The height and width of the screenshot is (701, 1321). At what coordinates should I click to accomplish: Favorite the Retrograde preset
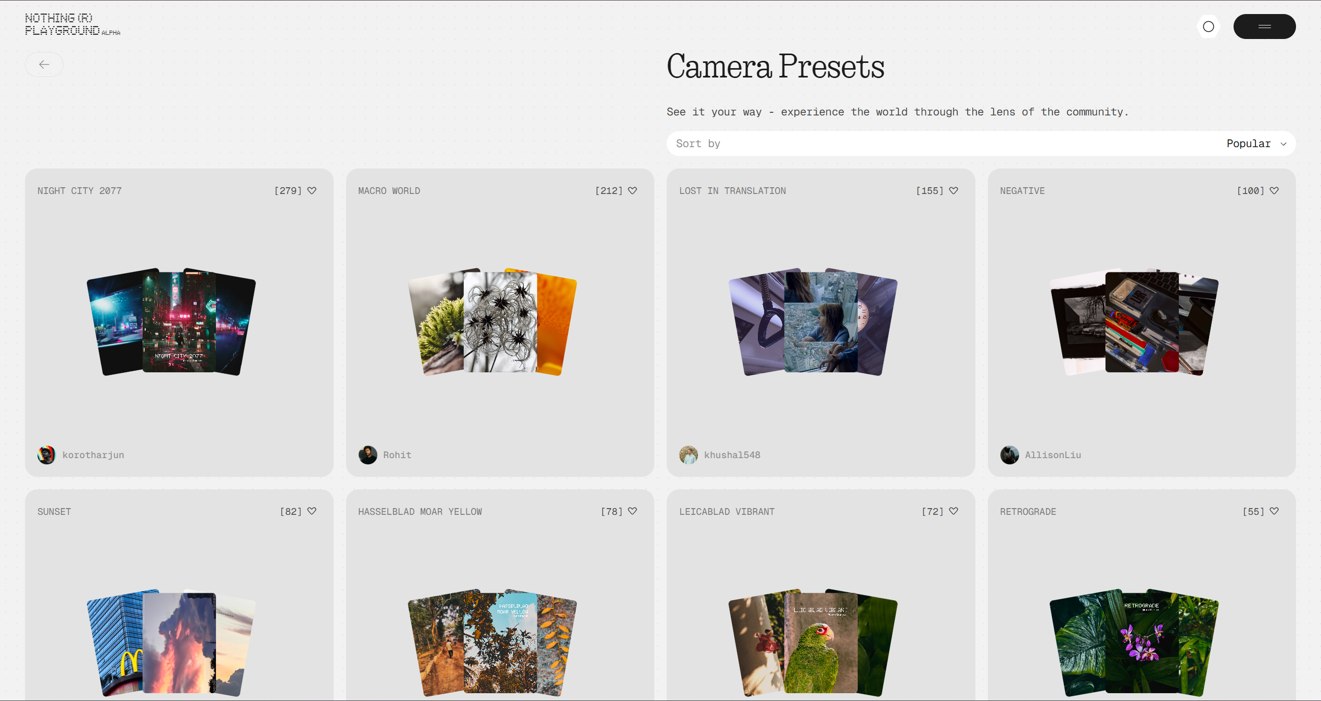[x=1274, y=511]
